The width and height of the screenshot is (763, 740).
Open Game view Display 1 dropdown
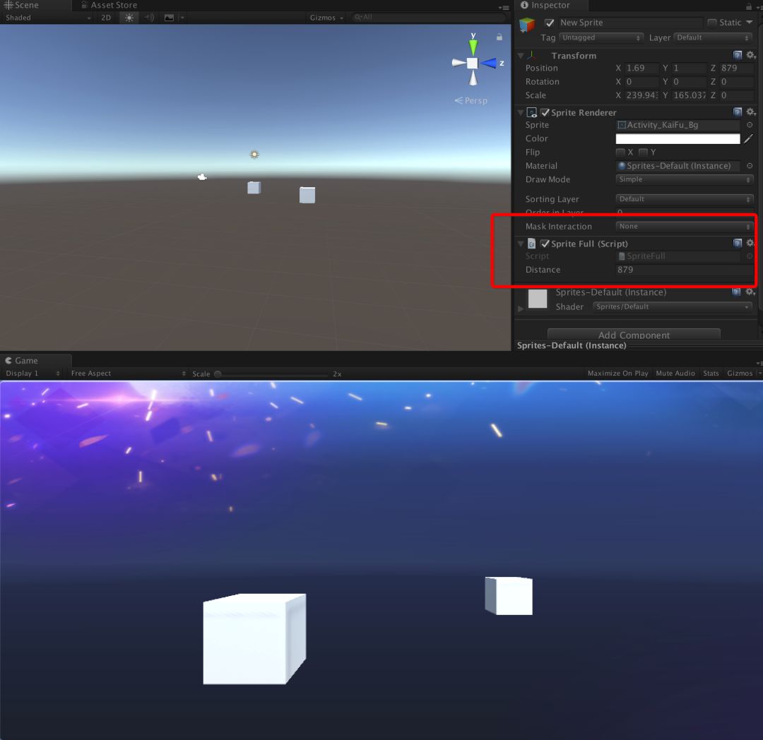coord(32,374)
